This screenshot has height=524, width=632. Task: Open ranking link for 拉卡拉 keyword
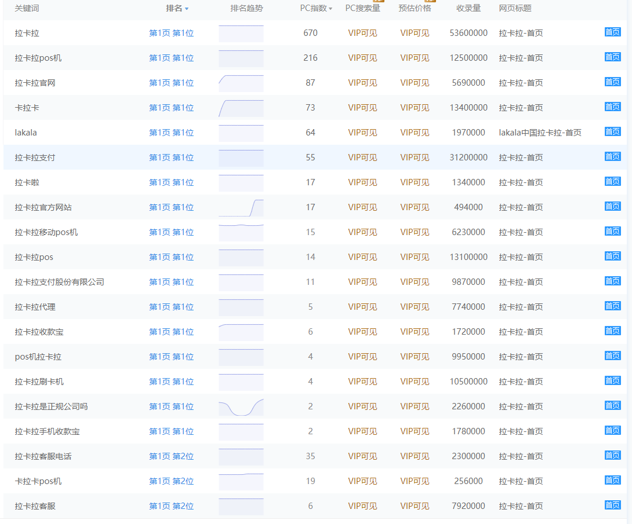click(x=171, y=33)
